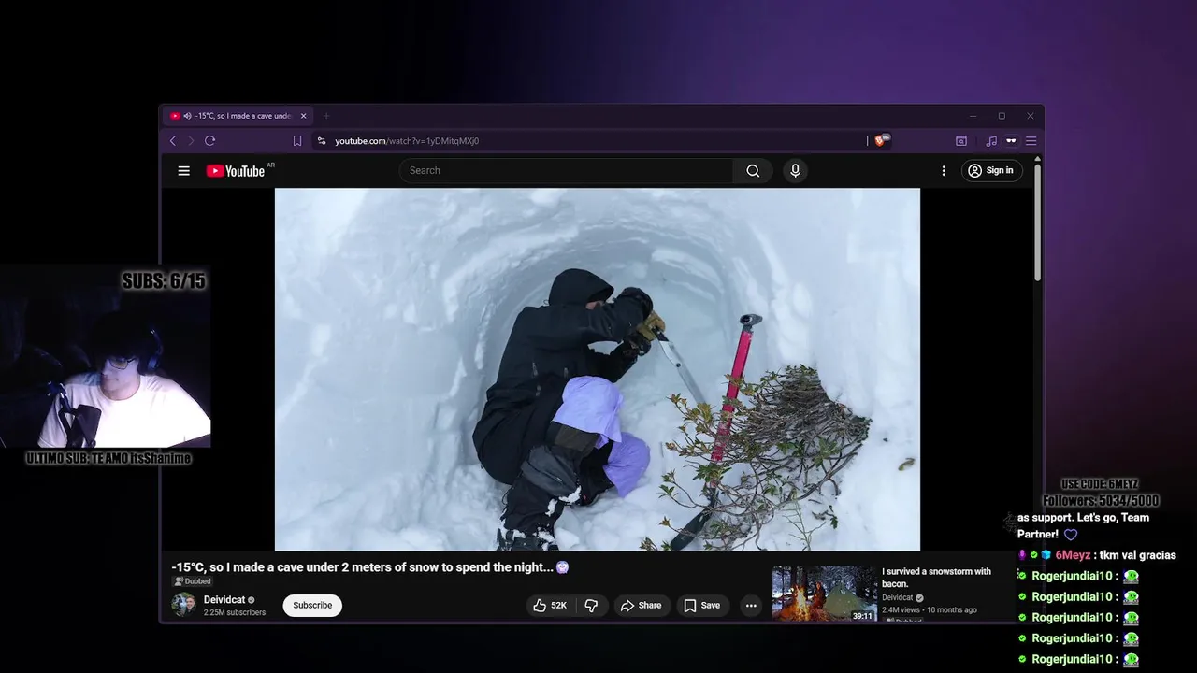Open the browser media playlist music icon
The width and height of the screenshot is (1197, 673).
[x=991, y=141]
